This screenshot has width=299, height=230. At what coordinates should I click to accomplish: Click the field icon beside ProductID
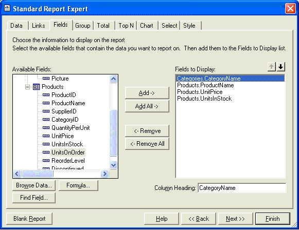(46, 95)
